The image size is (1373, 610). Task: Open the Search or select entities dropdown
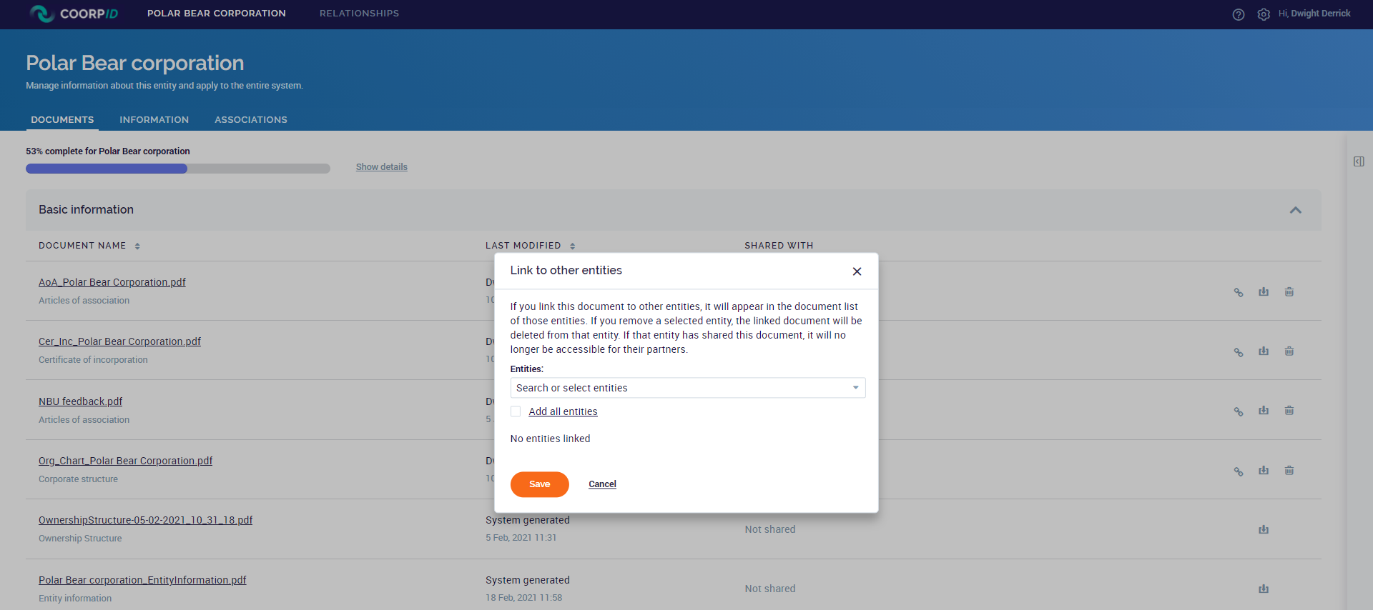(x=687, y=388)
